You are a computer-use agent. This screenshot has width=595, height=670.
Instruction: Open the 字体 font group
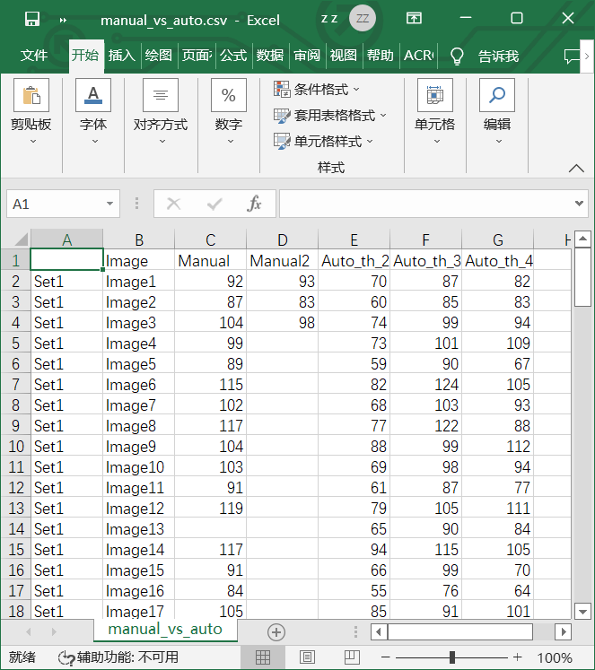tap(93, 112)
